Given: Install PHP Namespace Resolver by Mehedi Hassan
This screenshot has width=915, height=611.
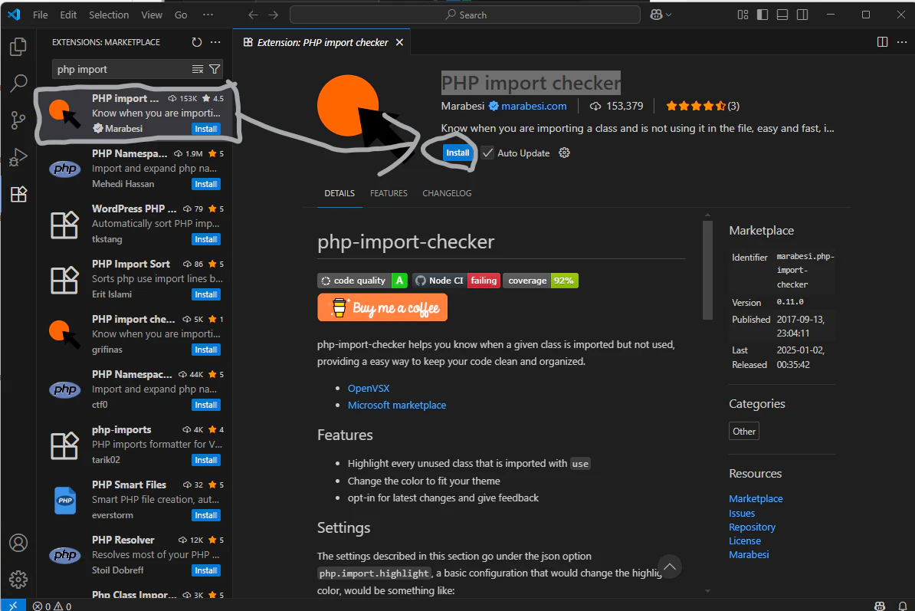Looking at the screenshot, I should pyautogui.click(x=206, y=184).
